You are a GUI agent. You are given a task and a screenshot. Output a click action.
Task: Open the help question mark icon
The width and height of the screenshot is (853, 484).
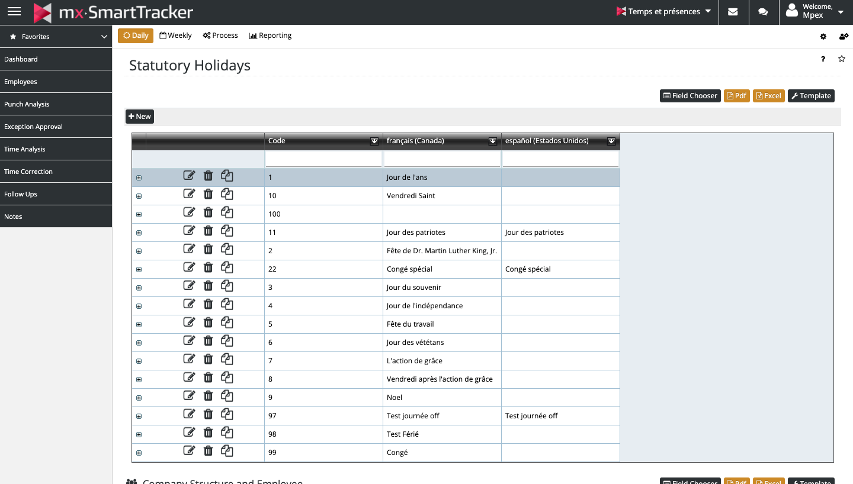tap(823, 59)
